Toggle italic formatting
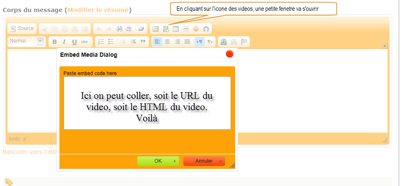This screenshot has height=186, width=408. tap(64, 42)
